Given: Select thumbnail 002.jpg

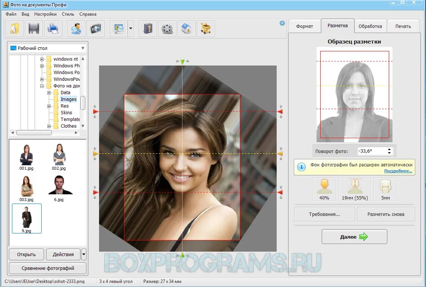Looking at the screenshot, I should (x=59, y=157).
